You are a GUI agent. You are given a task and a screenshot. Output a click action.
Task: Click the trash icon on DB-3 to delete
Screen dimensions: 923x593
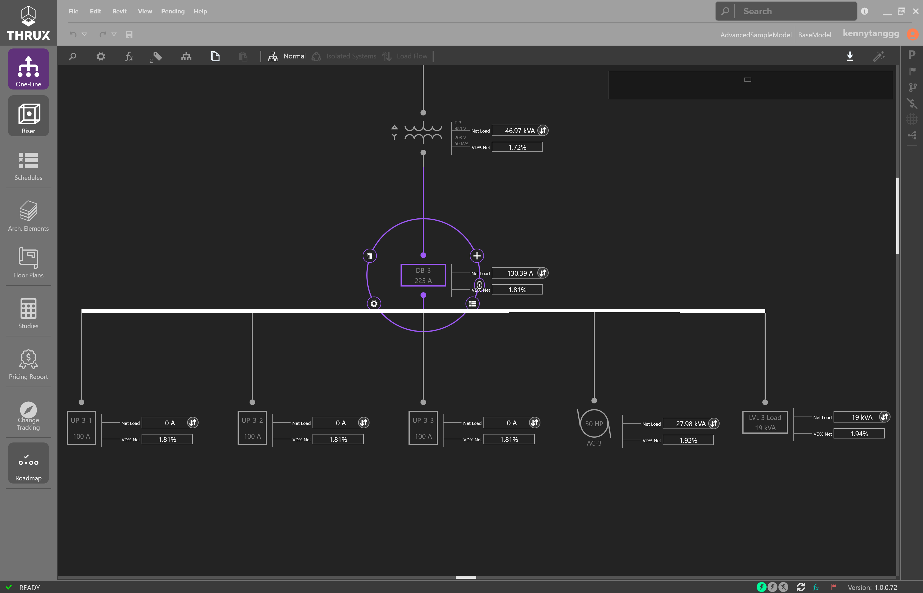370,256
